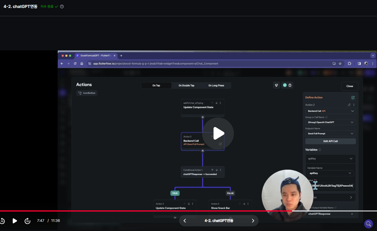377x231 pixels.
Task: Move addToChat_aiTyping action down with arrow
Action: tap(216, 103)
